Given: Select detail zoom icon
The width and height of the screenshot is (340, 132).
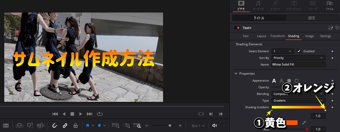Looking at the screenshot, I should [x=126, y=125].
